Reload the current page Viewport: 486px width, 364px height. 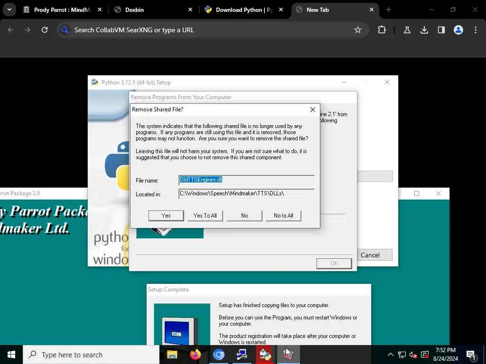coord(45,30)
